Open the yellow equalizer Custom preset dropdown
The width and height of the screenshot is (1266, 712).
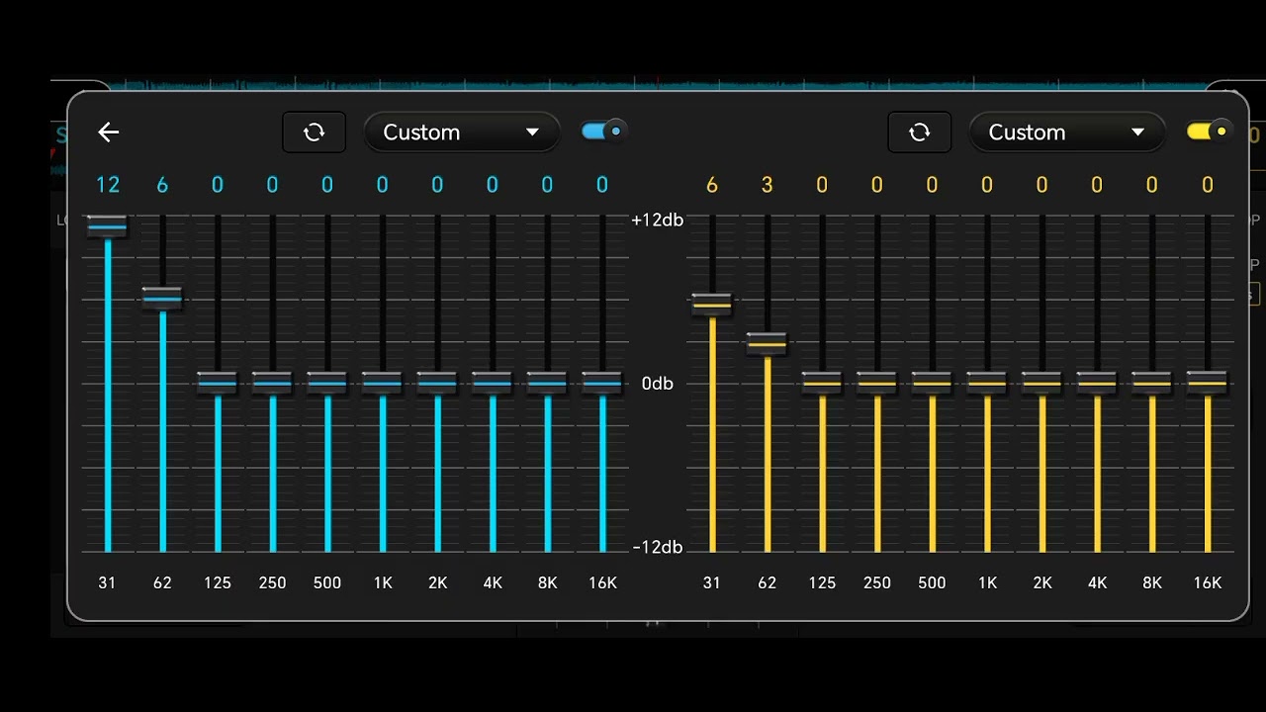[1067, 132]
